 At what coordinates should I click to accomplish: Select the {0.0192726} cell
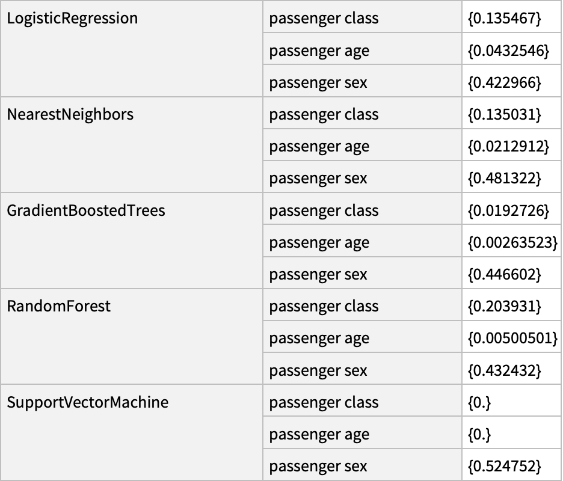click(x=508, y=210)
